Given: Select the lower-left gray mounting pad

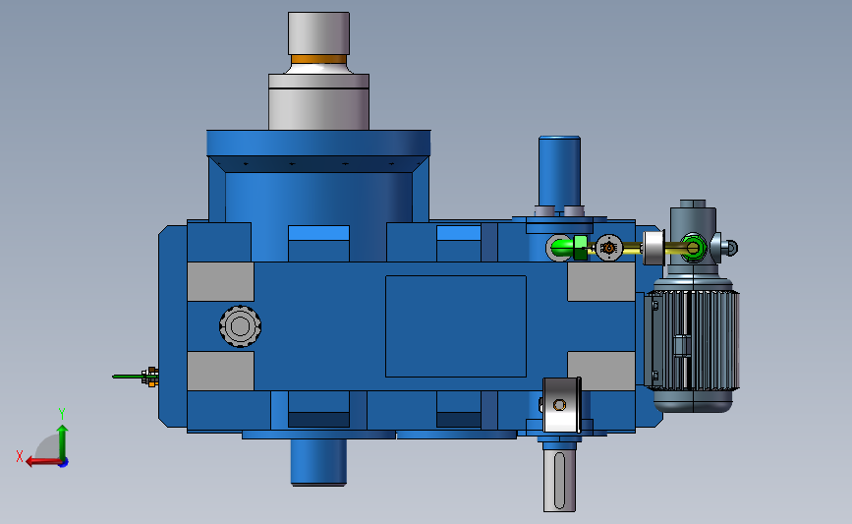Looking at the screenshot, I should (x=220, y=371).
